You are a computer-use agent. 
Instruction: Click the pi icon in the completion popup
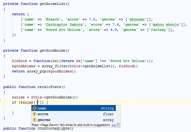(118, 125)
